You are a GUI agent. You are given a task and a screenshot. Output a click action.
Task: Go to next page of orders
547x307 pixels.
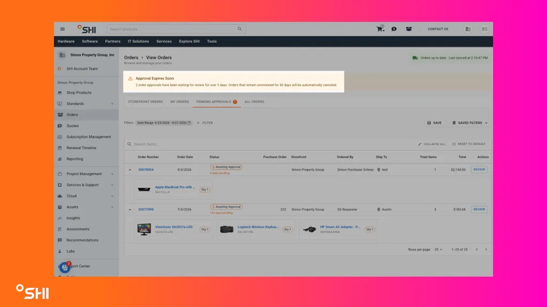(486, 249)
